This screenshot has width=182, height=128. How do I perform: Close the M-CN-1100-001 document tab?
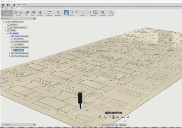click(22, 8)
